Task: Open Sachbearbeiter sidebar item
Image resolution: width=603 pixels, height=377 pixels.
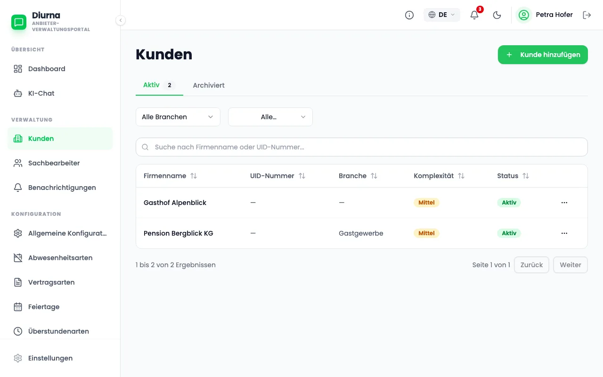Action: click(60, 163)
